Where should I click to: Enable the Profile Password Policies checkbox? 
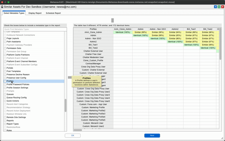pos(5,85)
